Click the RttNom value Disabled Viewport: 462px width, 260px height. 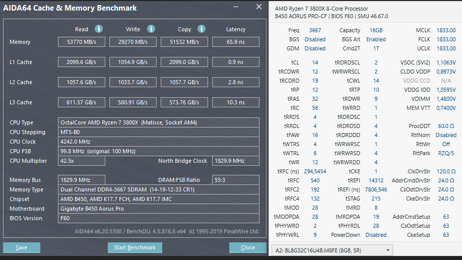(x=446, y=135)
